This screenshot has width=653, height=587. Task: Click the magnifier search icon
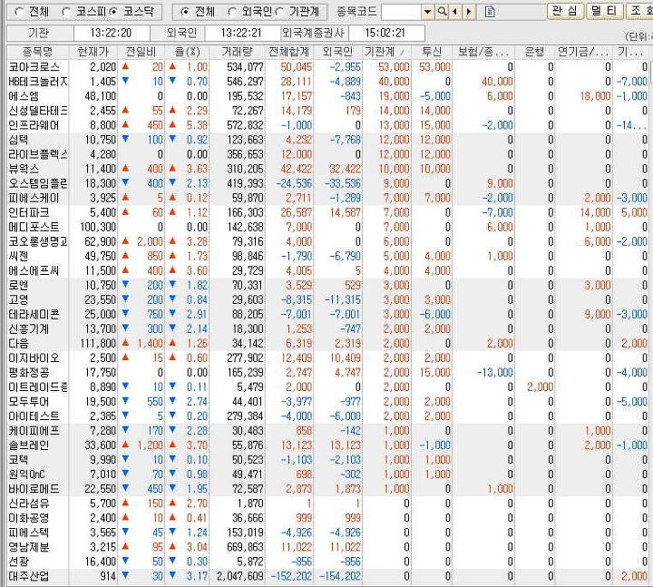coord(442,12)
